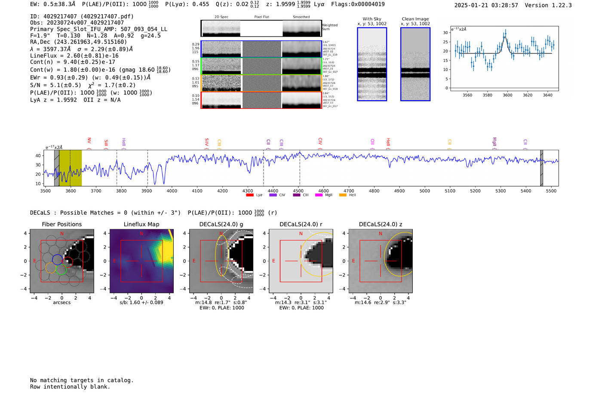Click the LyA z = 1.9592 line
The width and height of the screenshot is (602, 410).
coord(75,100)
